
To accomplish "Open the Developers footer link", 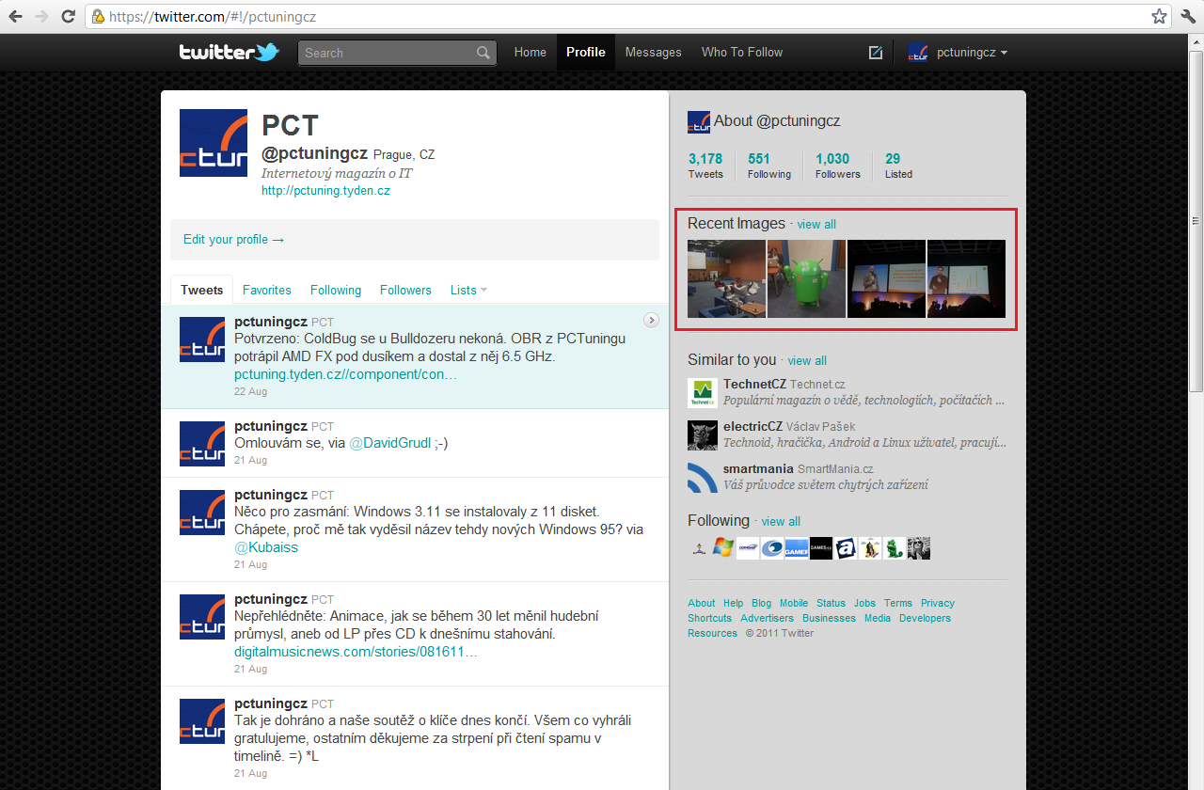I will tap(925, 618).
